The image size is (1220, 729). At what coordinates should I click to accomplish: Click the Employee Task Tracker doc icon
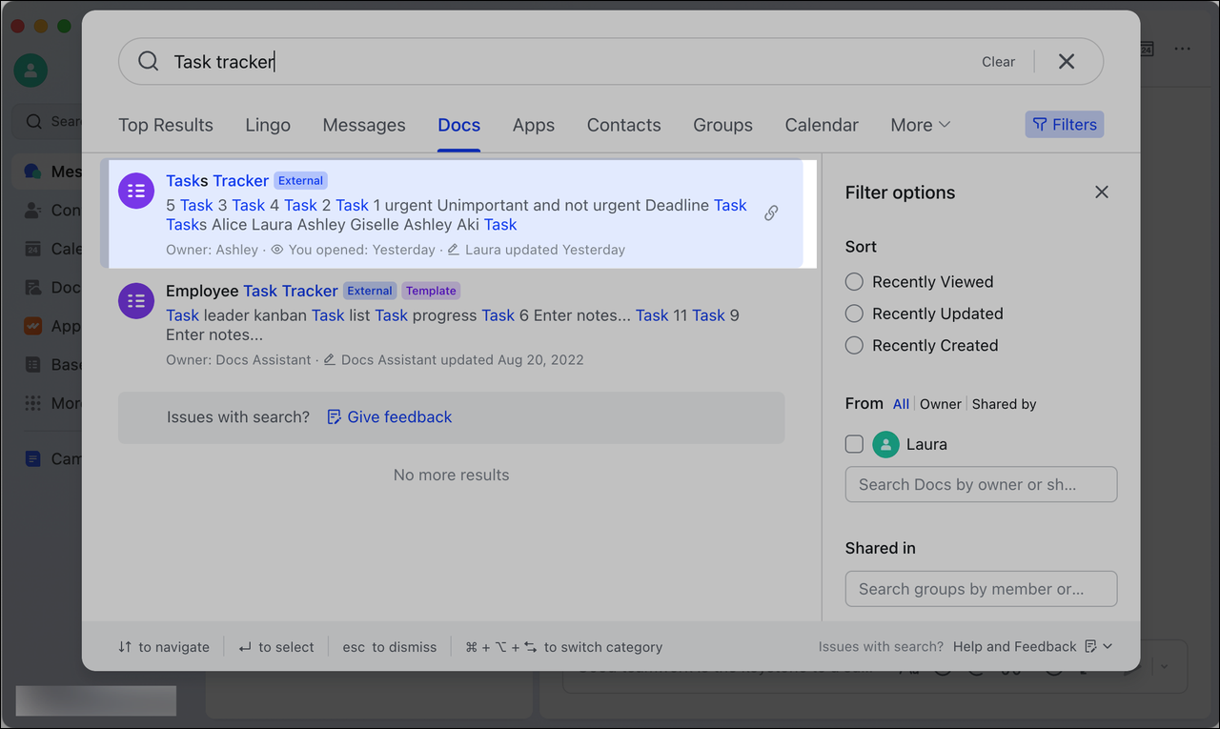coord(136,301)
